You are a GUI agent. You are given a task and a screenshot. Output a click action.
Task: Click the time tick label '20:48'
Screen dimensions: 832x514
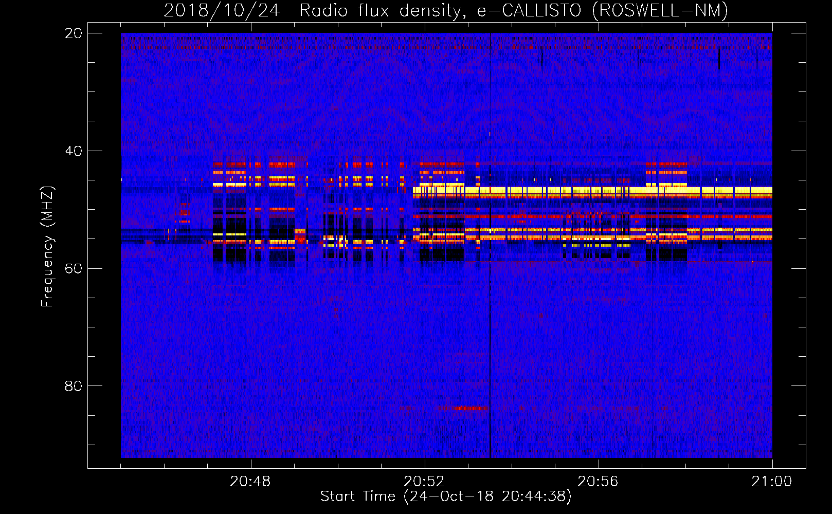tap(250, 482)
